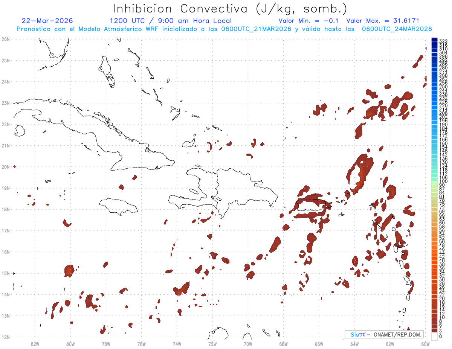This screenshot has height=349, width=452.
Task: Click the 1200 UTC local time label
Action: point(171,21)
